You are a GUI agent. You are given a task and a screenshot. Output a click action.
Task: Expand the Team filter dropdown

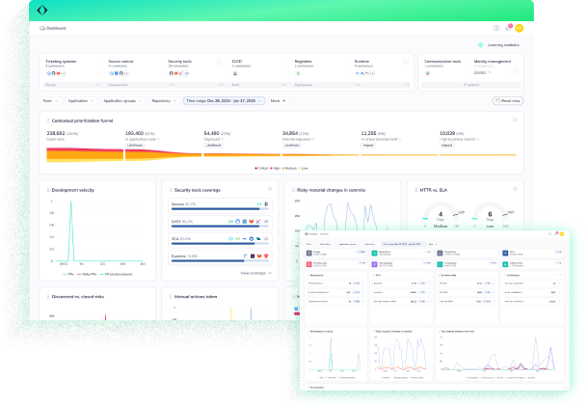48,100
